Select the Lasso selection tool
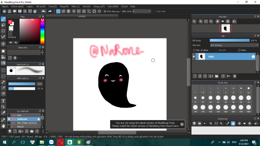Image resolution: width=260 pixels, height=146 pixels. 3,76
